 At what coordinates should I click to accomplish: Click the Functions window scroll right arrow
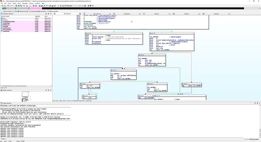click(51, 86)
